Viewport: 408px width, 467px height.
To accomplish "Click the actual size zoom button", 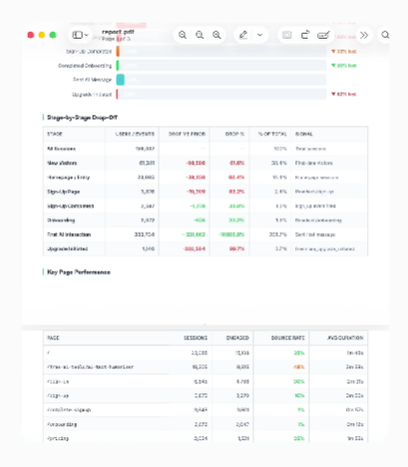I will 200,35.
